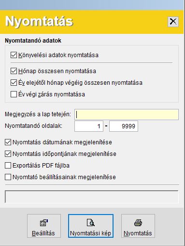185x246 pixels.
Task: Select the ending page field showing 9999
Action: [124, 126]
